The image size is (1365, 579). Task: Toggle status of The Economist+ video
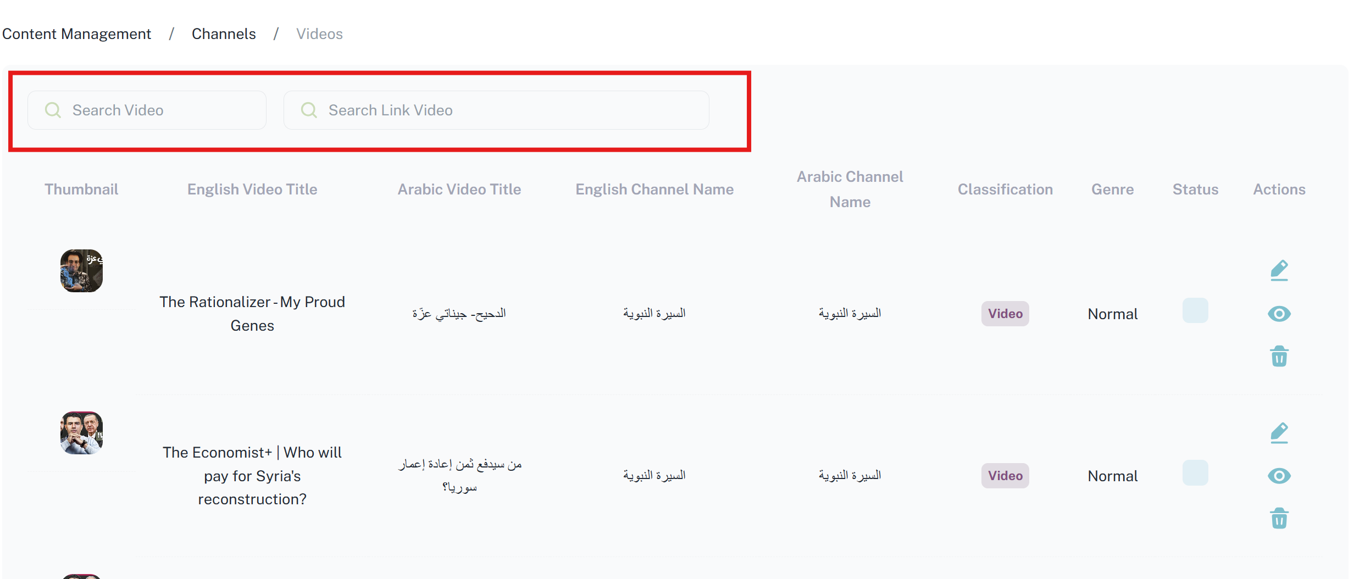[1195, 473]
